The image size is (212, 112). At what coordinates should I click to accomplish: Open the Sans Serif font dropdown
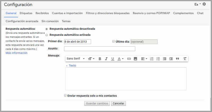tap(76, 59)
